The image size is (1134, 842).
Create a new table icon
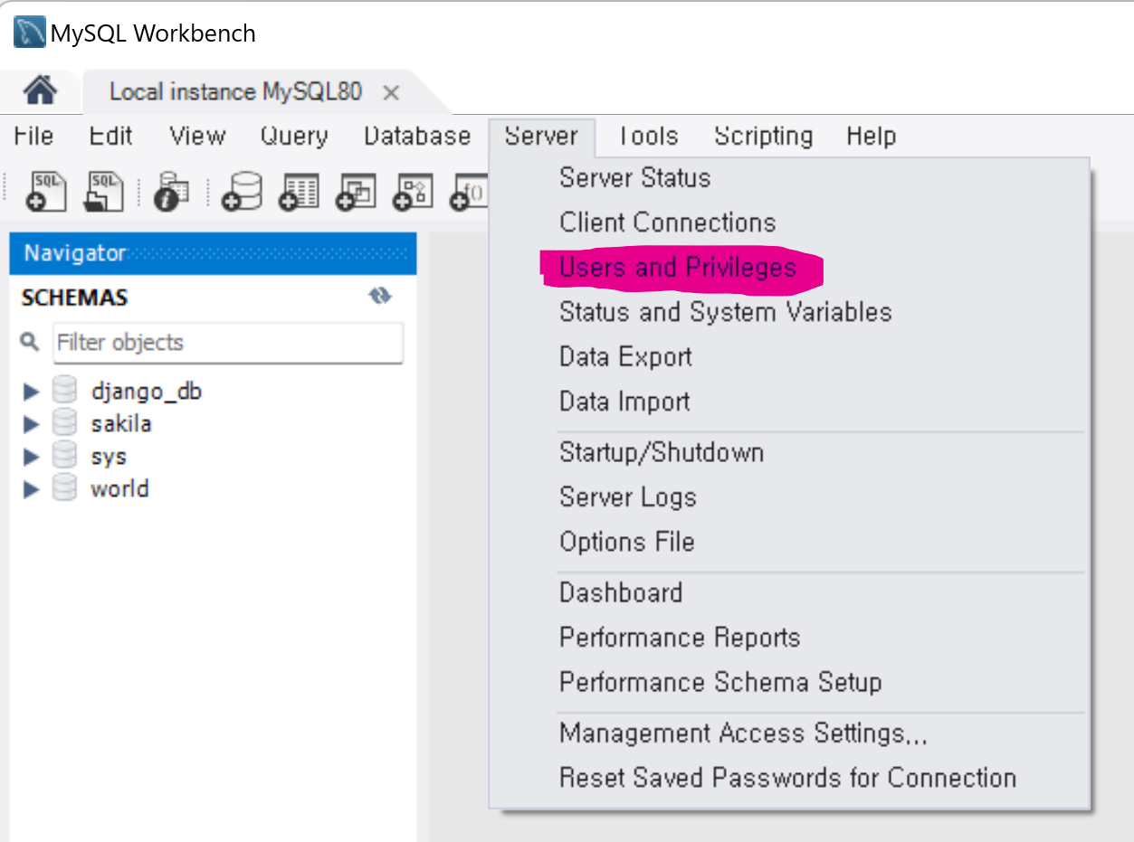click(x=299, y=191)
